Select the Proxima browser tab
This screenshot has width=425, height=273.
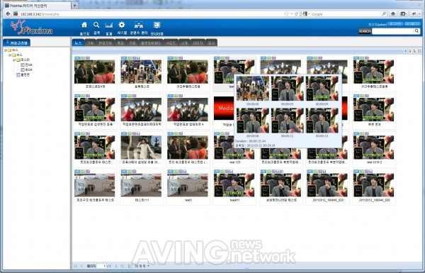point(38,6)
